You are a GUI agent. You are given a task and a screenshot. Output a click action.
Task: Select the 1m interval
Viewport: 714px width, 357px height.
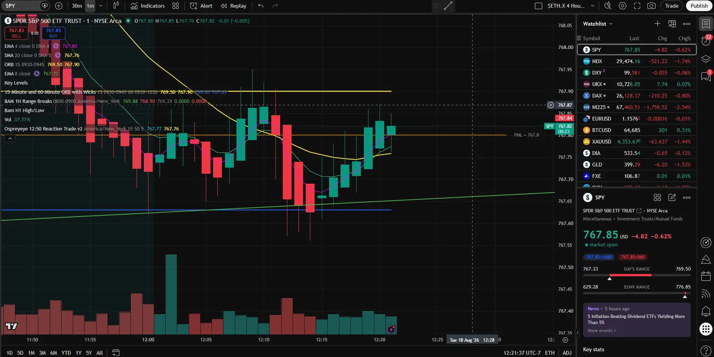click(90, 6)
